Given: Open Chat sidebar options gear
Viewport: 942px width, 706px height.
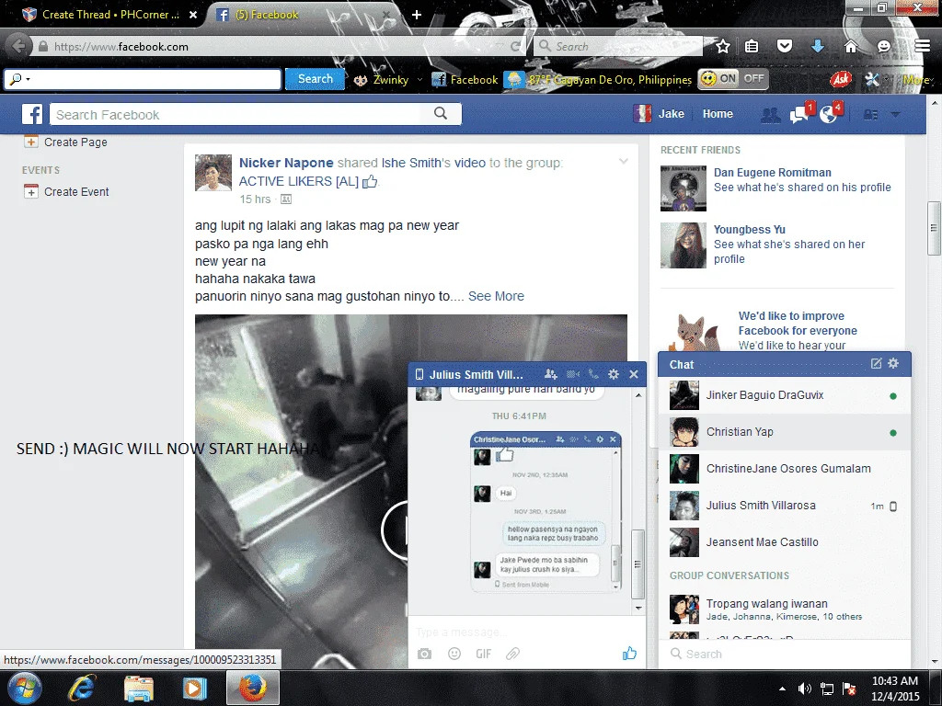Looking at the screenshot, I should pos(893,363).
